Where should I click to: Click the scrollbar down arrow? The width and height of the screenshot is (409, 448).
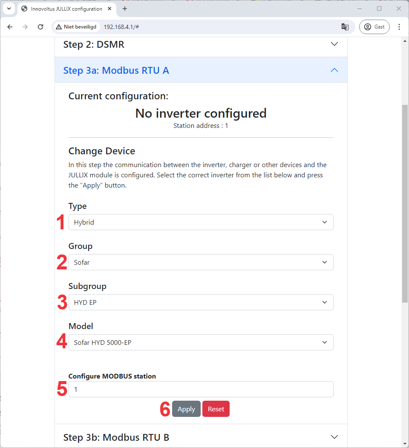click(405, 444)
